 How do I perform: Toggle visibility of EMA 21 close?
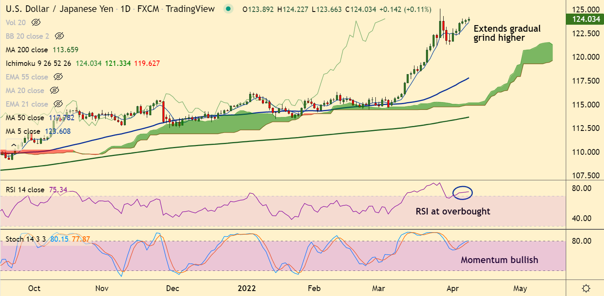pos(58,104)
